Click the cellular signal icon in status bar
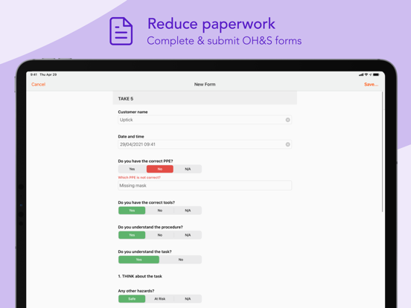The image size is (411, 308). tap(361, 74)
